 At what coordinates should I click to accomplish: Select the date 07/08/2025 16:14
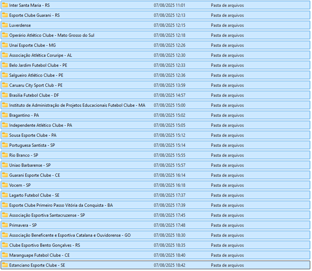pyautogui.click(x=169, y=175)
